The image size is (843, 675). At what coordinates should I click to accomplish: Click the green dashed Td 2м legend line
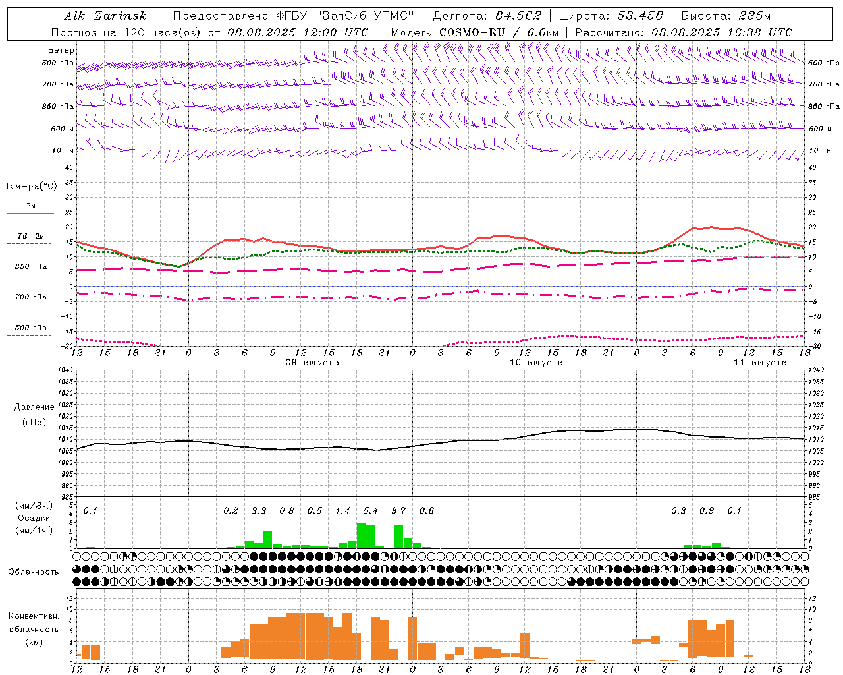(29, 243)
